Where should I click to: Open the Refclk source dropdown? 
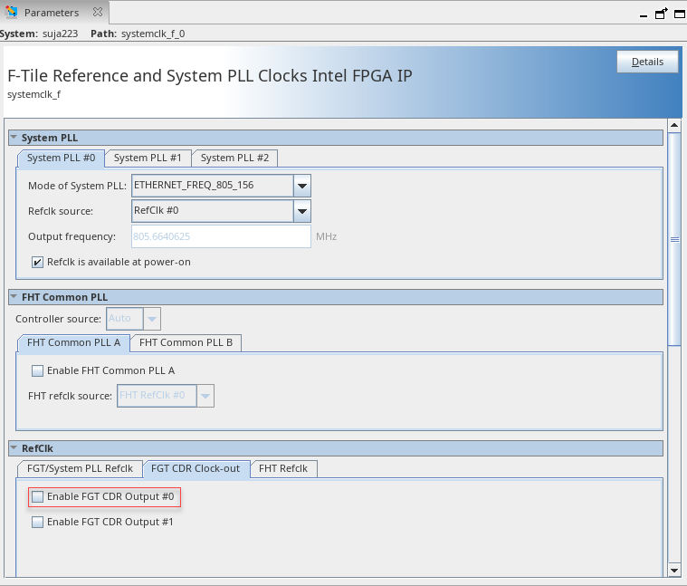[302, 211]
